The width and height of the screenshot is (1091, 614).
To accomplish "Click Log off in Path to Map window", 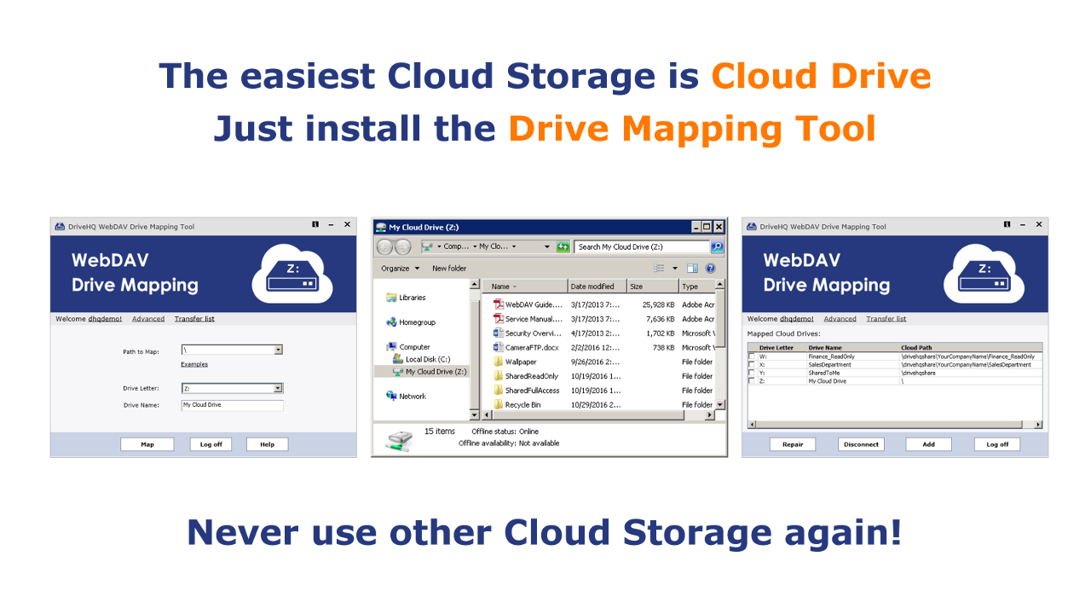I will coord(211,444).
